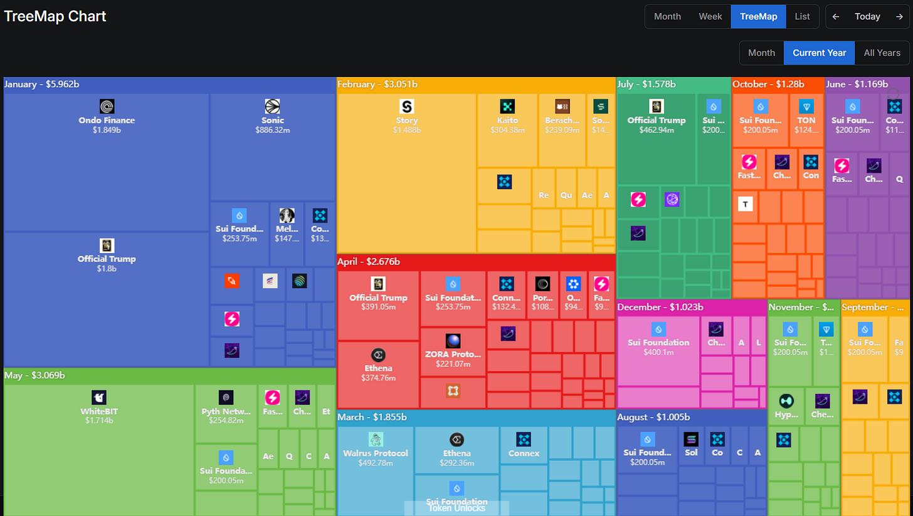The image size is (913, 516).
Task: Click the TreeMap Chart title
Action: (55, 16)
